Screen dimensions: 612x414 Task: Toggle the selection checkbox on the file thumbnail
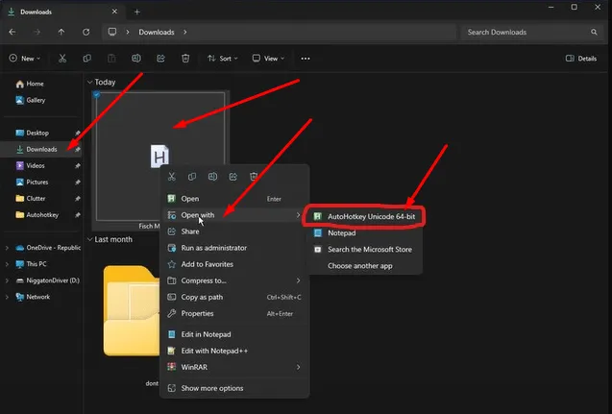pos(97,96)
